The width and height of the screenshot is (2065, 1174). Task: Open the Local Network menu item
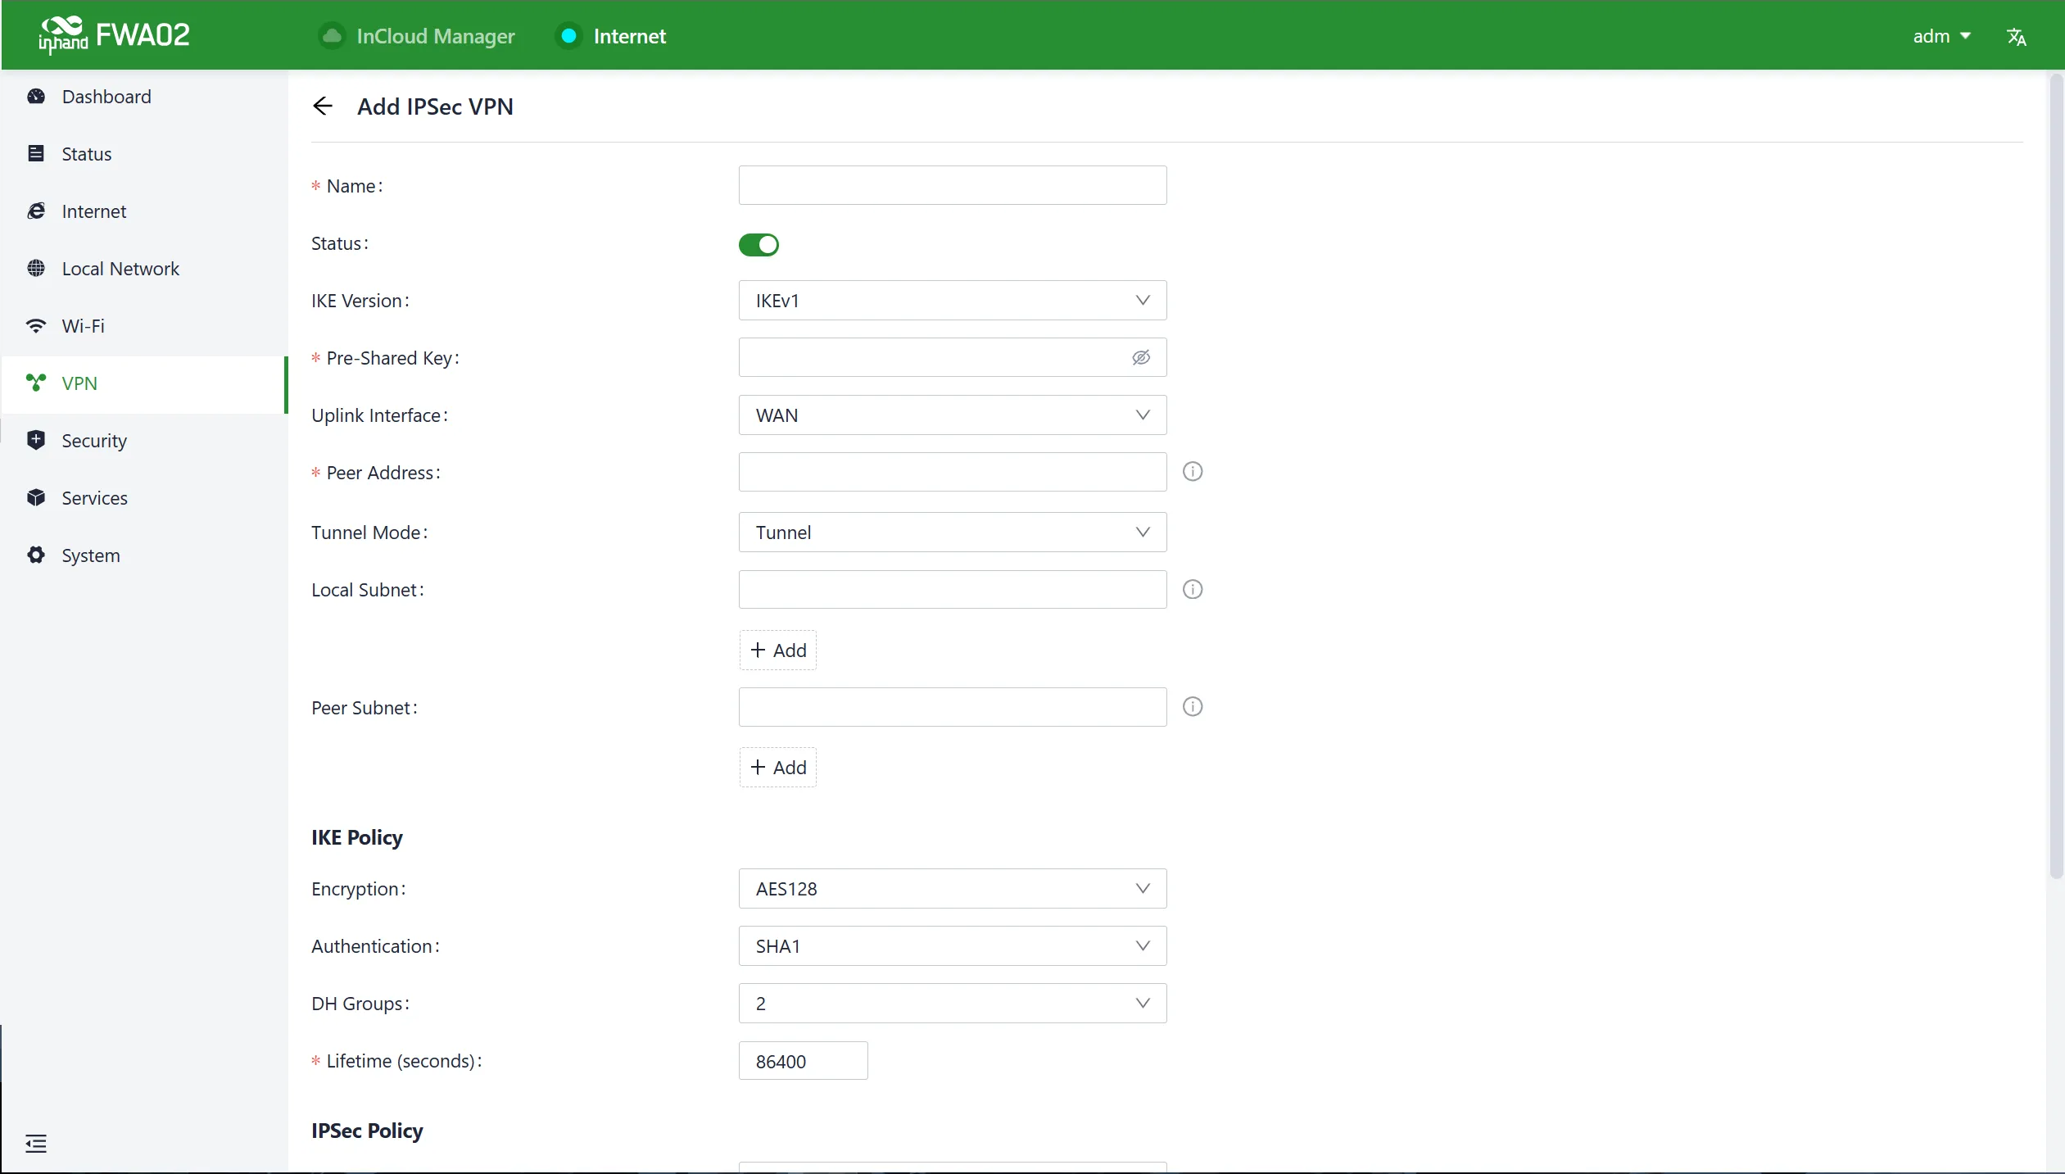coord(144,269)
